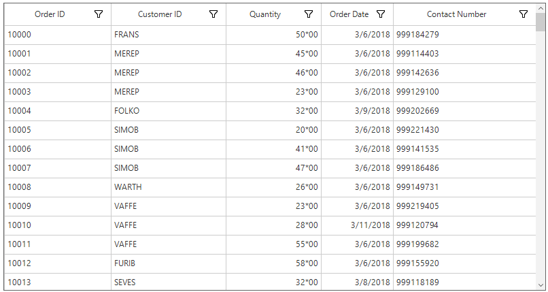Open the Order Date column filter icon
This screenshot has width=548, height=292.
(x=381, y=14)
